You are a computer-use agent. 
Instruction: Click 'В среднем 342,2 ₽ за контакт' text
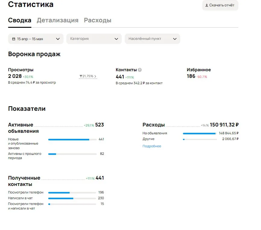(x=139, y=83)
